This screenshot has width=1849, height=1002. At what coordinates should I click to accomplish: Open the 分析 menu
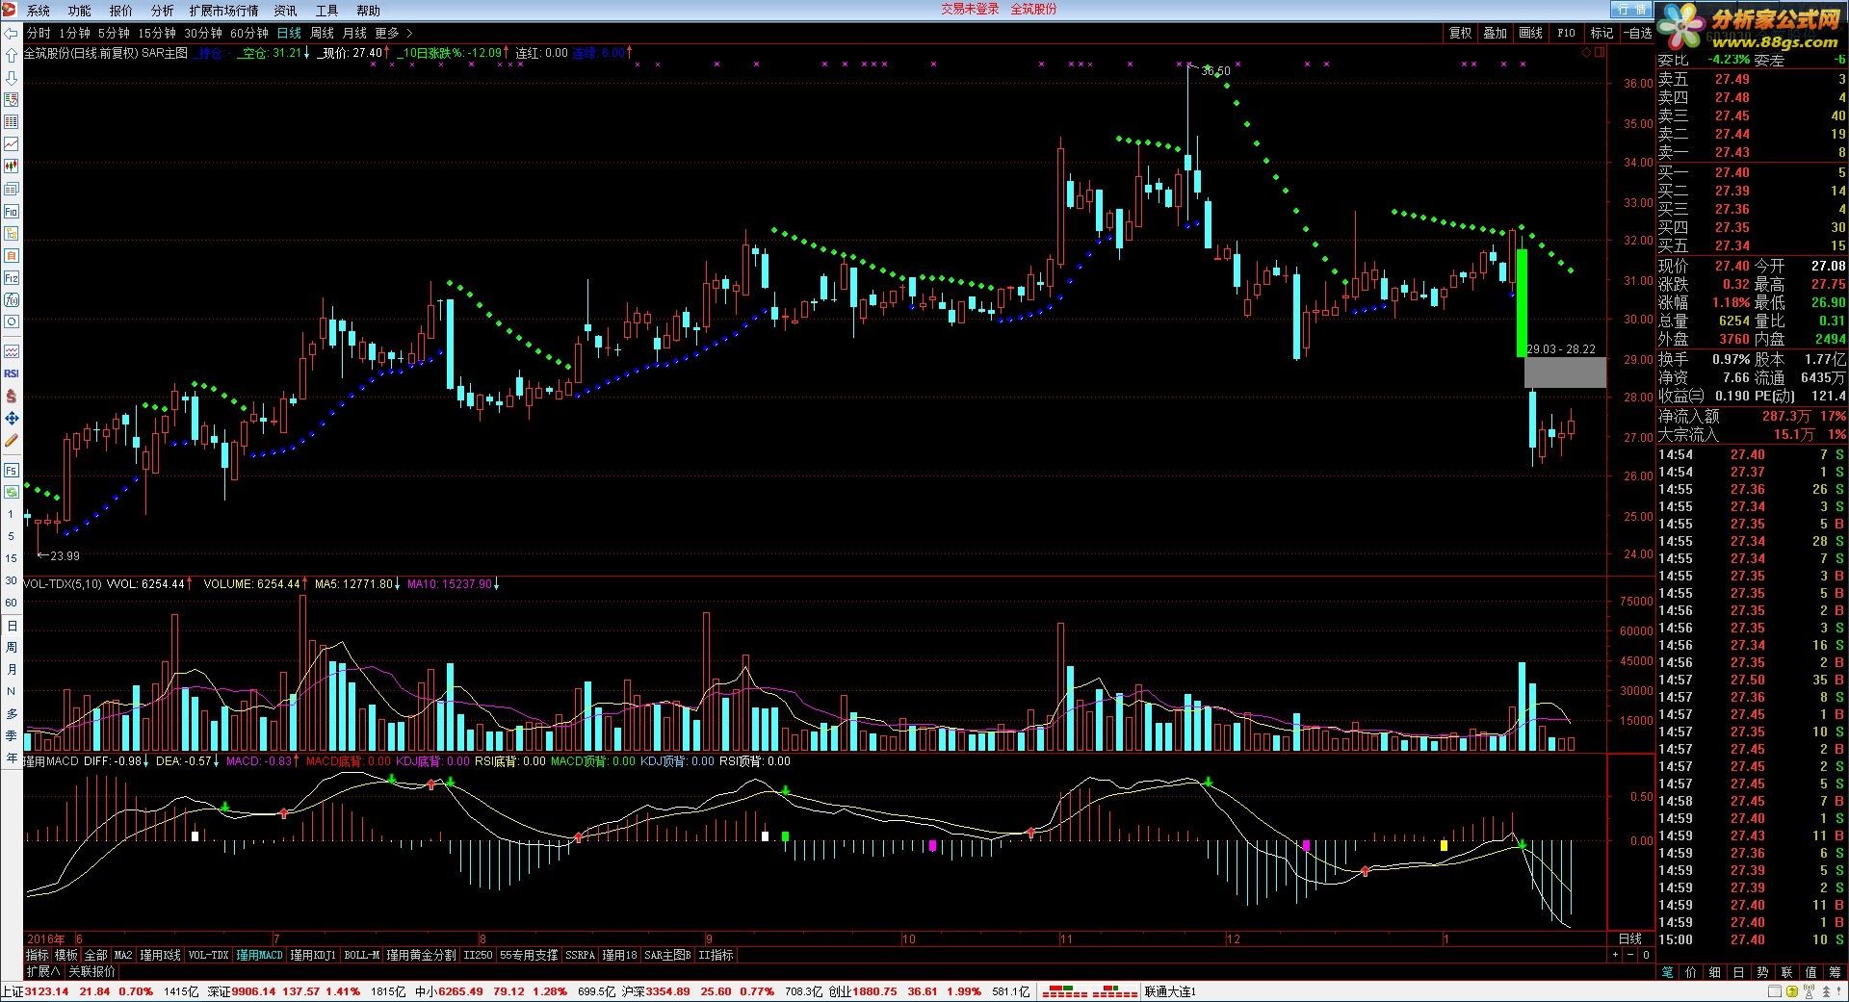click(x=163, y=11)
